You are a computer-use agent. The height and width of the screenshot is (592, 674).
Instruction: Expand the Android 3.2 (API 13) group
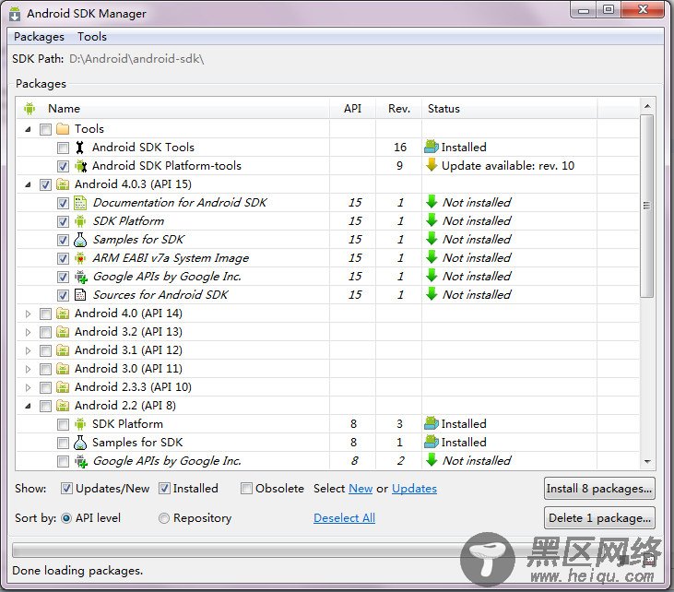pyautogui.click(x=28, y=332)
